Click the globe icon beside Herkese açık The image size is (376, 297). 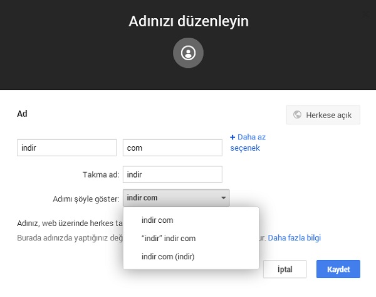297,115
